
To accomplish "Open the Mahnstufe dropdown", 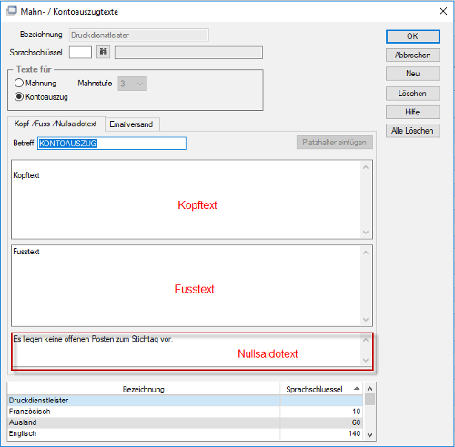I will (x=132, y=84).
